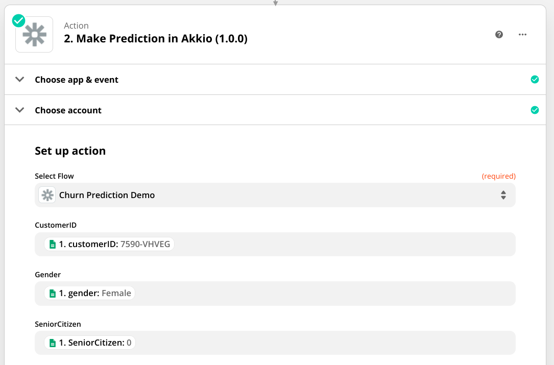Expand the Choose account chevron

pos(20,110)
